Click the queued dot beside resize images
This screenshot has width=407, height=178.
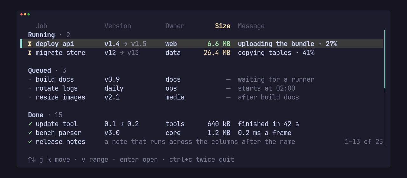30,97
